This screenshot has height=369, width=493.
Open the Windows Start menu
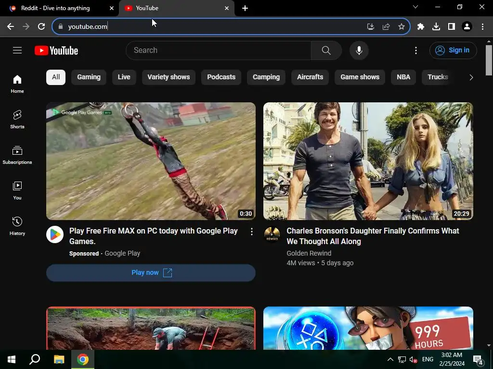pyautogui.click(x=12, y=359)
